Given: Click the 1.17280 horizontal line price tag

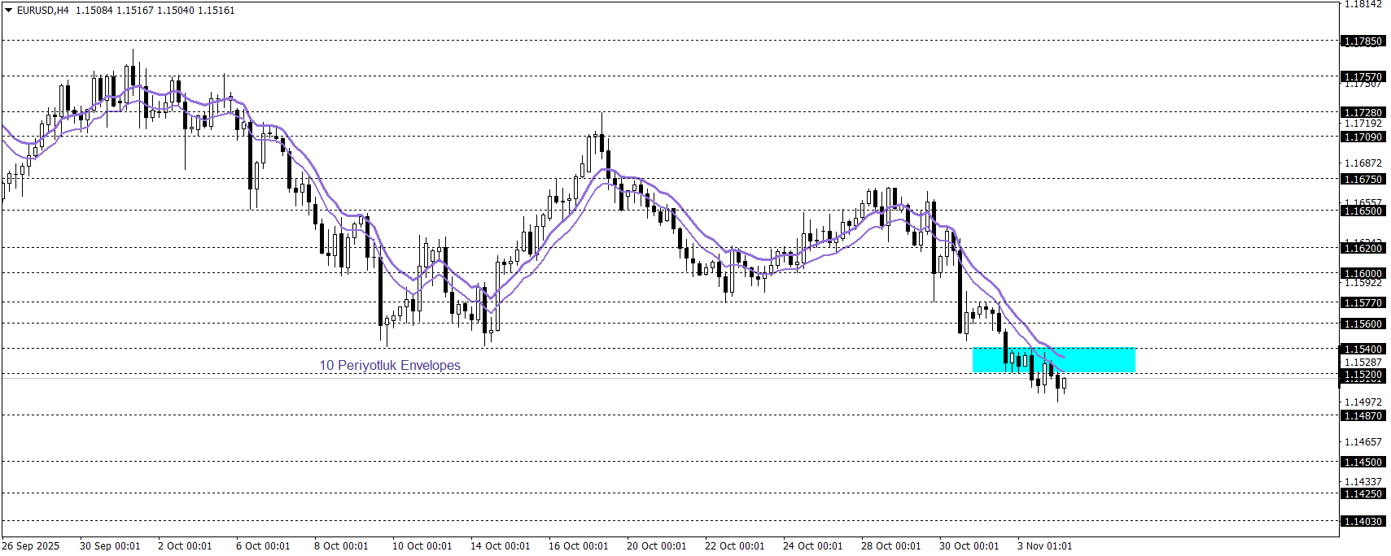Looking at the screenshot, I should pos(1363,112).
